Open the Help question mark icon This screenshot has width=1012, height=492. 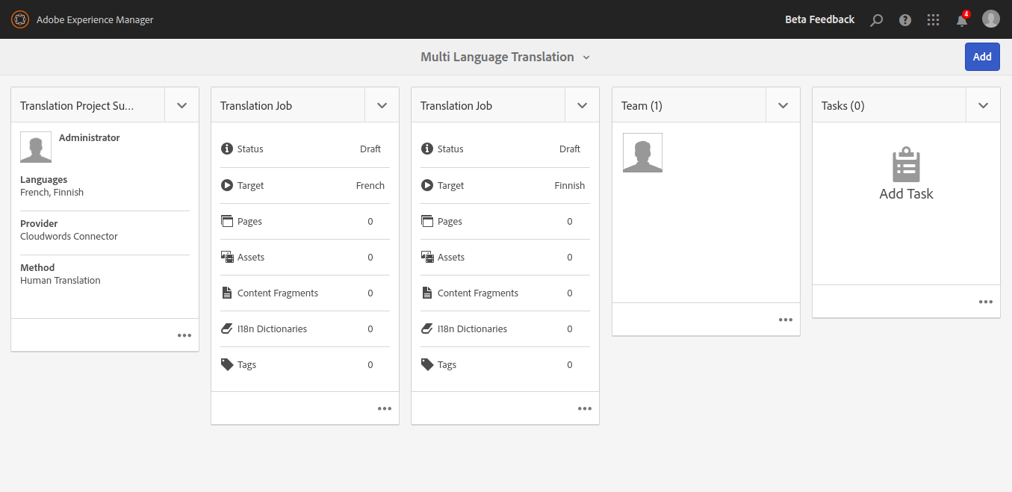pos(905,20)
